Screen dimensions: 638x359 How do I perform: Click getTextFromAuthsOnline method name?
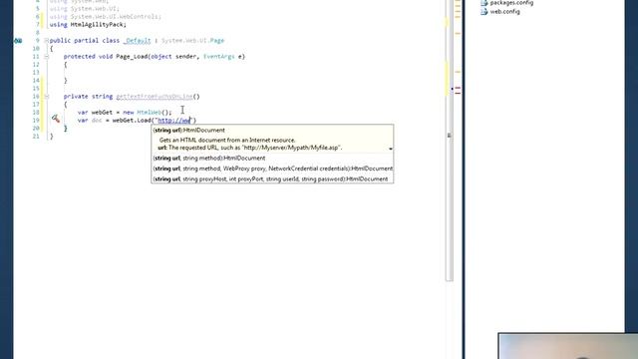point(155,97)
